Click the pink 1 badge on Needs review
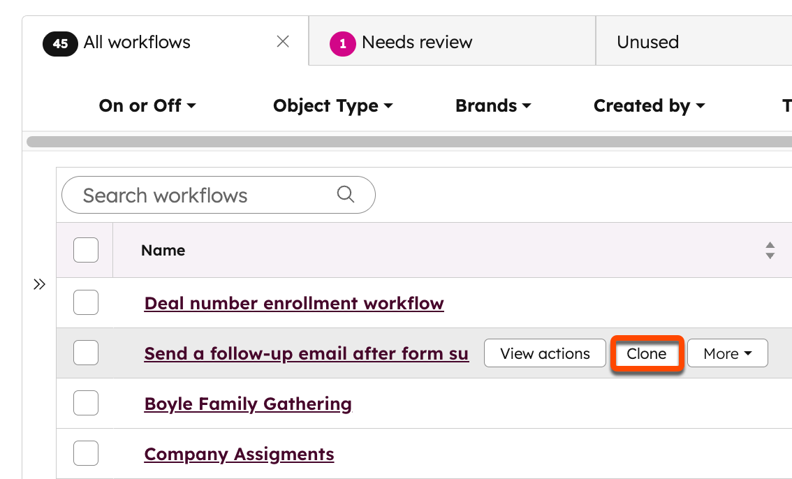Viewport: 792px width, 479px height. click(x=342, y=43)
